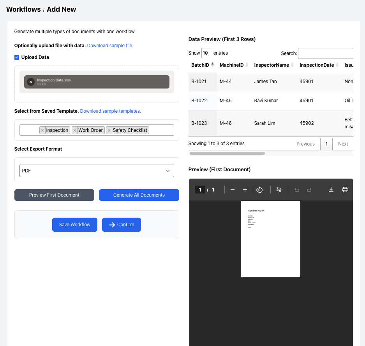This screenshot has width=365, height=346.
Task: Remove the Inspection Data.xlsx uploaded file
Action: [x=30, y=82]
